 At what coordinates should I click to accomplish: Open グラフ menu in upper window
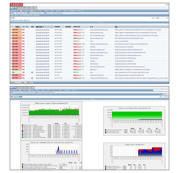[52, 11]
